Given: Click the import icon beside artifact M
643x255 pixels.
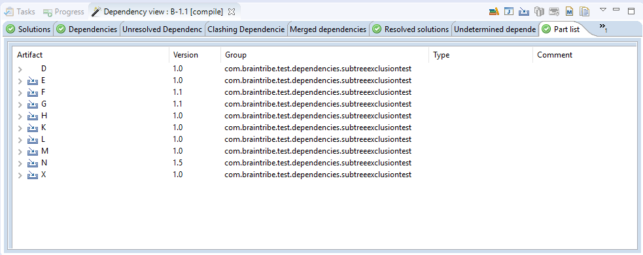Looking at the screenshot, I should click(x=33, y=152).
